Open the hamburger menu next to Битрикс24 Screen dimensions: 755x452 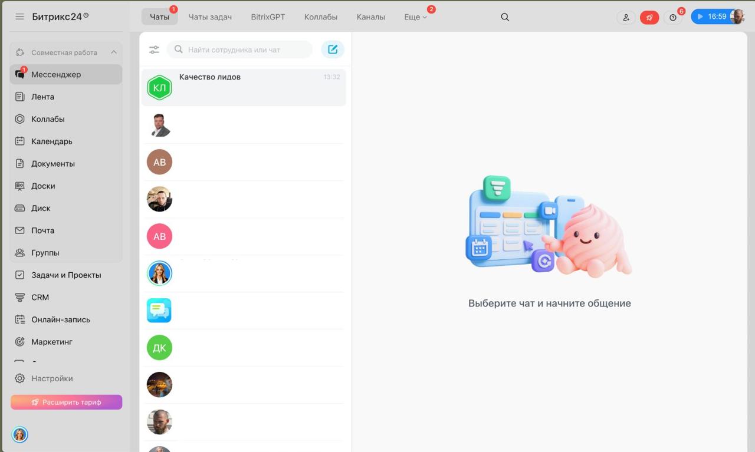pos(19,17)
